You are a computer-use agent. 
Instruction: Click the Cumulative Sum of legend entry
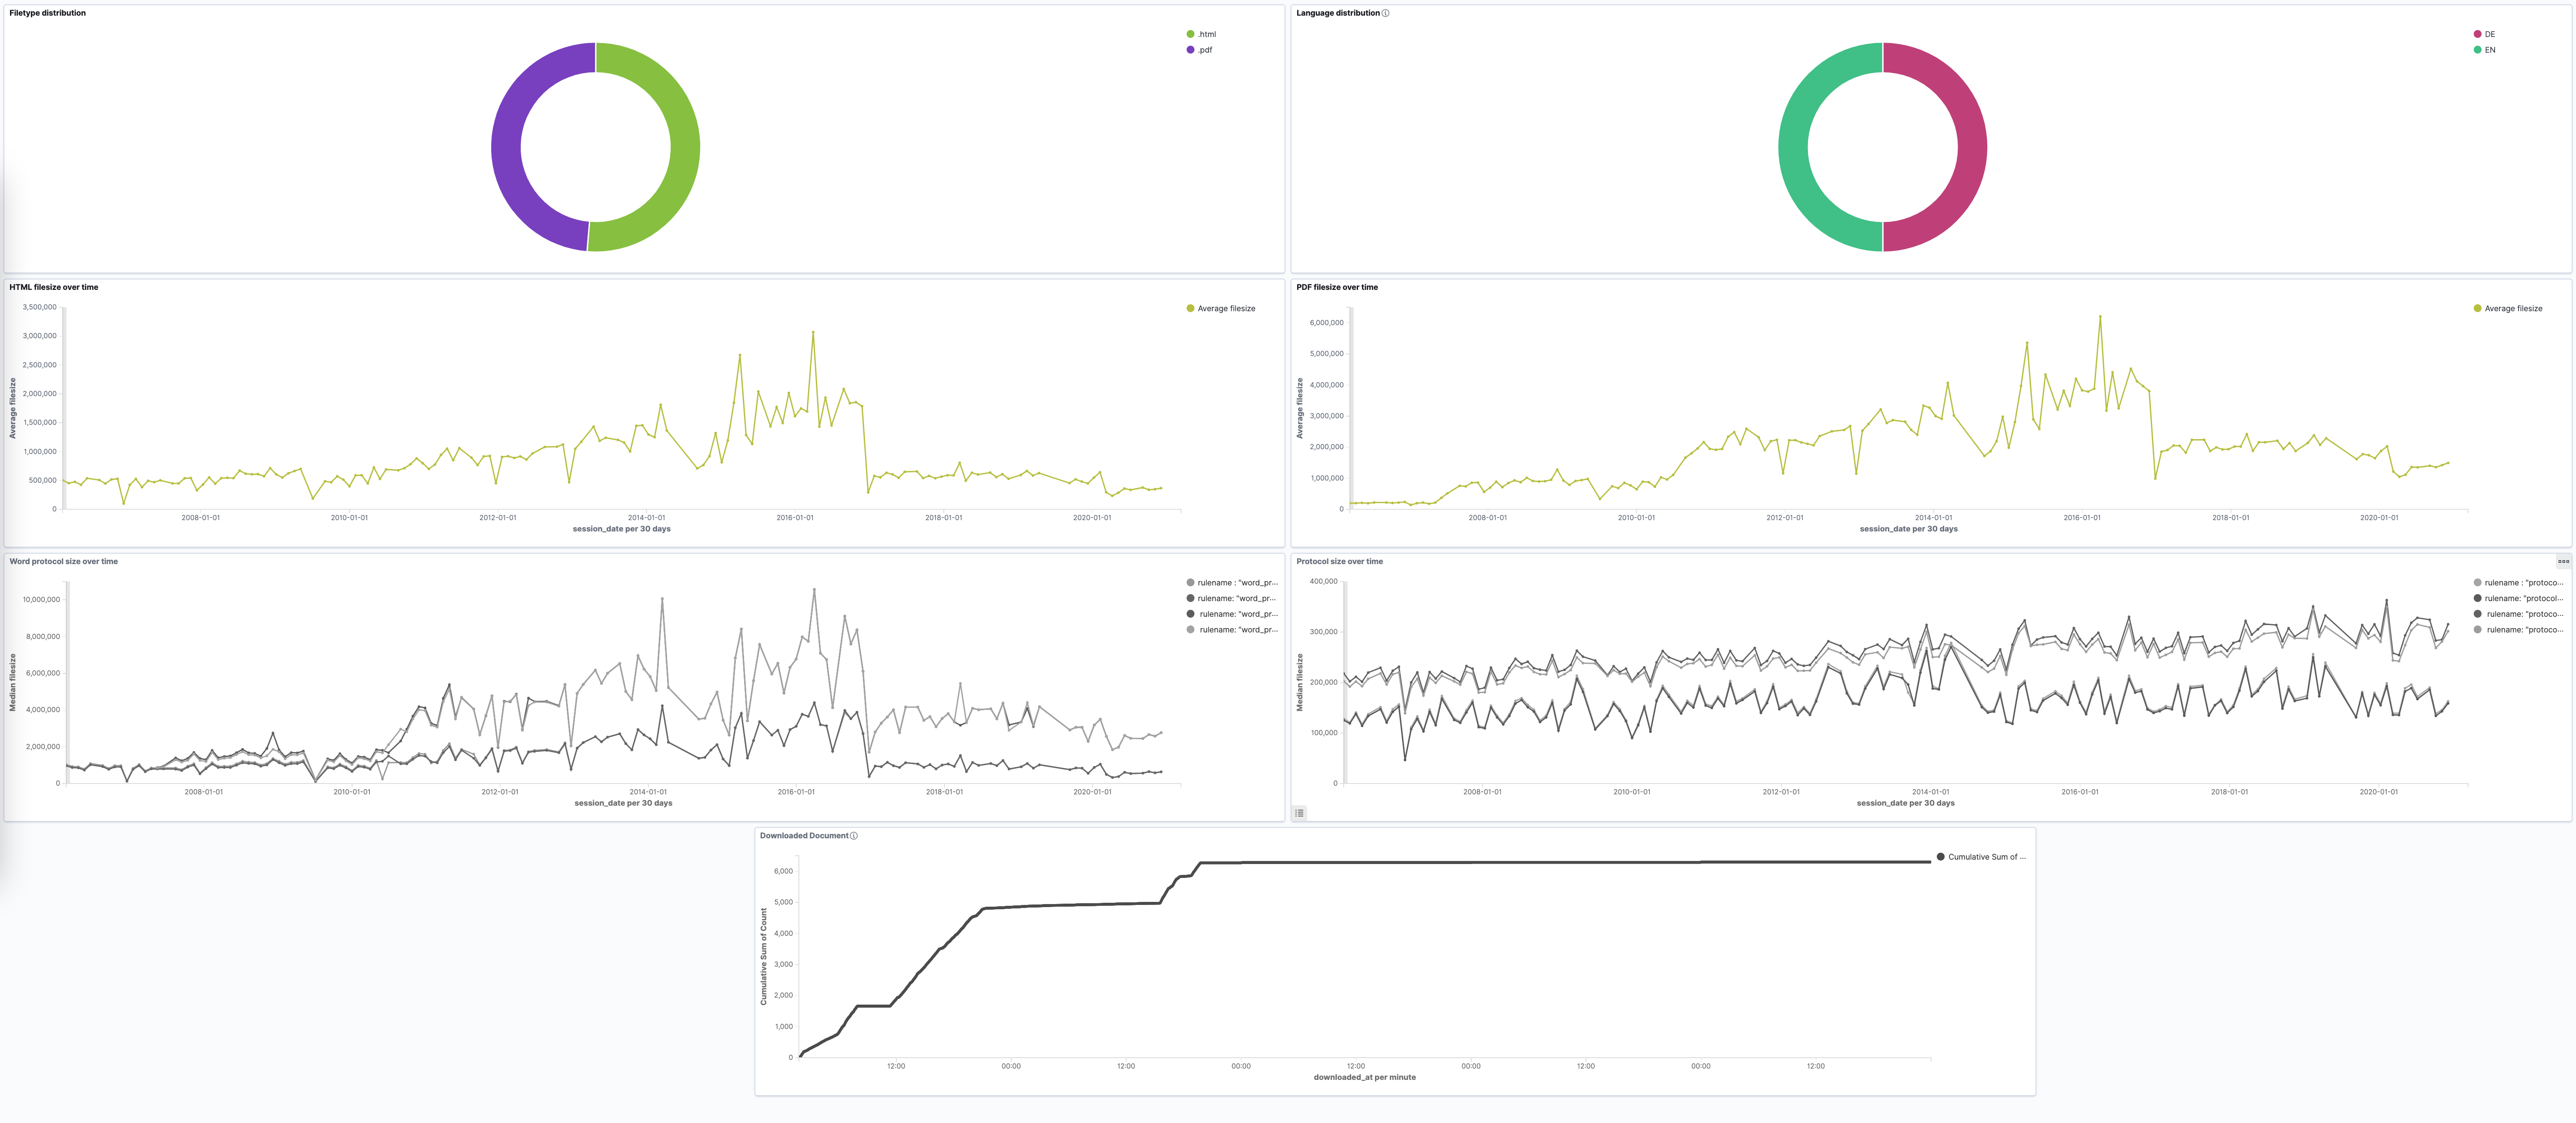pyautogui.click(x=1982, y=857)
